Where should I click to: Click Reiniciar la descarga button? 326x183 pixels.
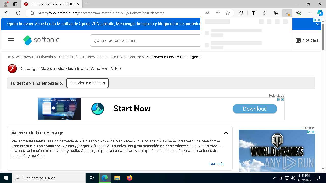88,83
